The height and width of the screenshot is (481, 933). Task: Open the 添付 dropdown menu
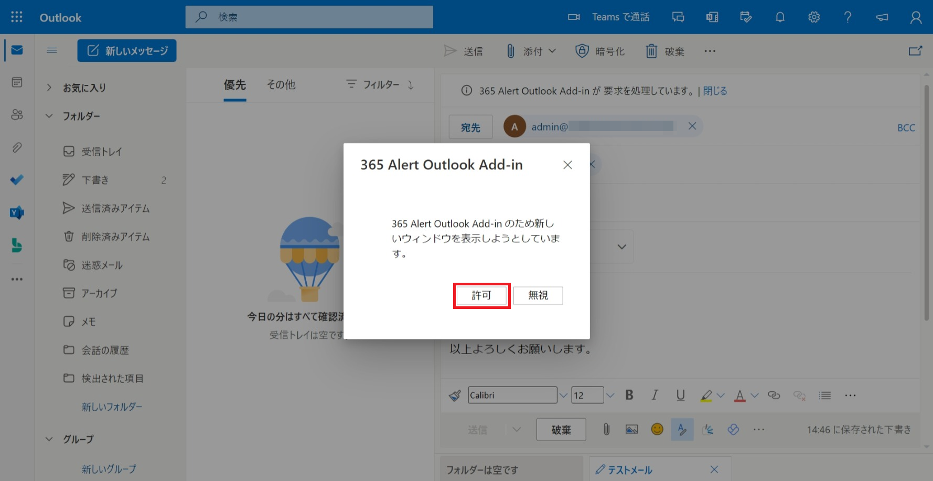pos(552,51)
